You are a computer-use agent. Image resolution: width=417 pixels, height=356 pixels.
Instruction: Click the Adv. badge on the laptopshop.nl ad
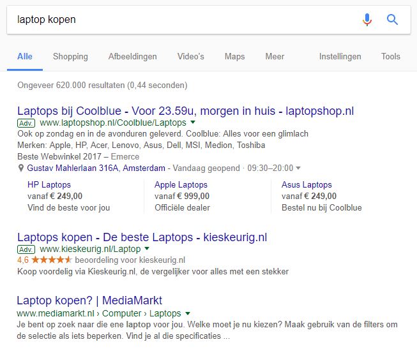26,123
